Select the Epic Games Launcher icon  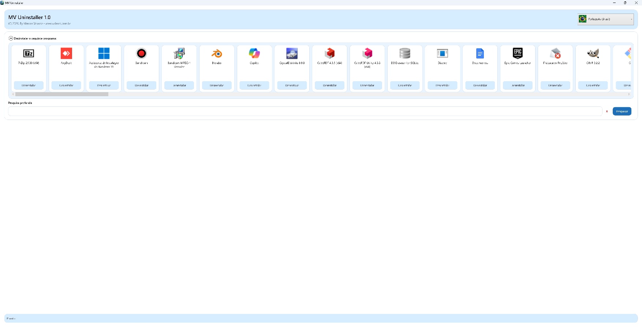pyautogui.click(x=518, y=53)
